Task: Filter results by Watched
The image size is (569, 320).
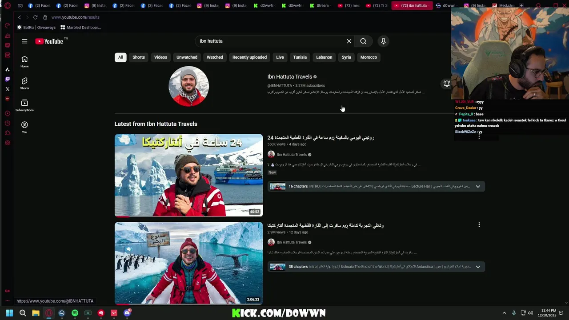Action: click(x=215, y=57)
